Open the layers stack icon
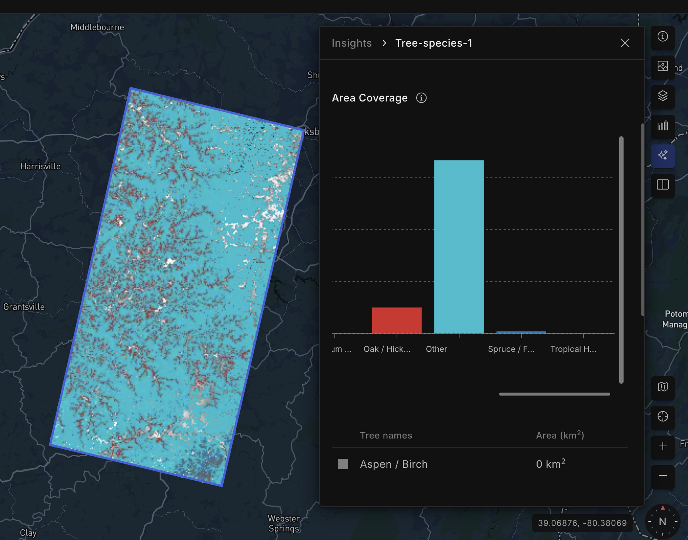 662,96
